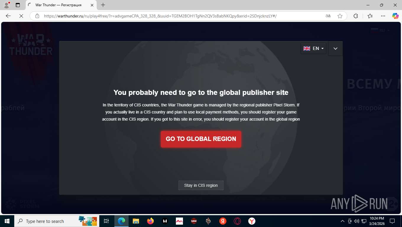Add this page to favorites
Image resolution: width=402 pixels, height=227 pixels.
coord(340,16)
